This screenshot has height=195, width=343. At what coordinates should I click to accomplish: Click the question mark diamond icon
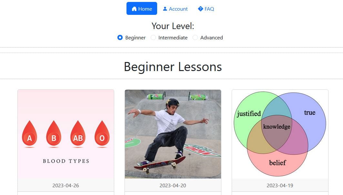point(200,9)
